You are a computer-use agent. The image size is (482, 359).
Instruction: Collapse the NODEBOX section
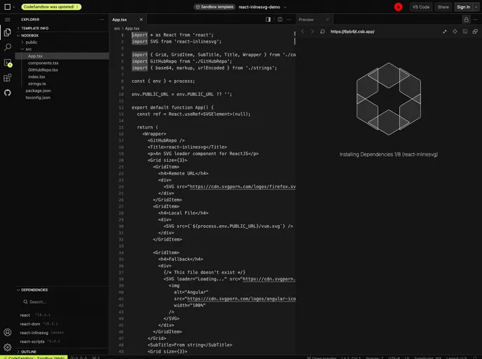pos(63,35)
